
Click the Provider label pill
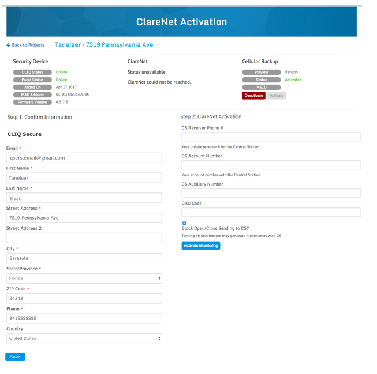pos(262,72)
